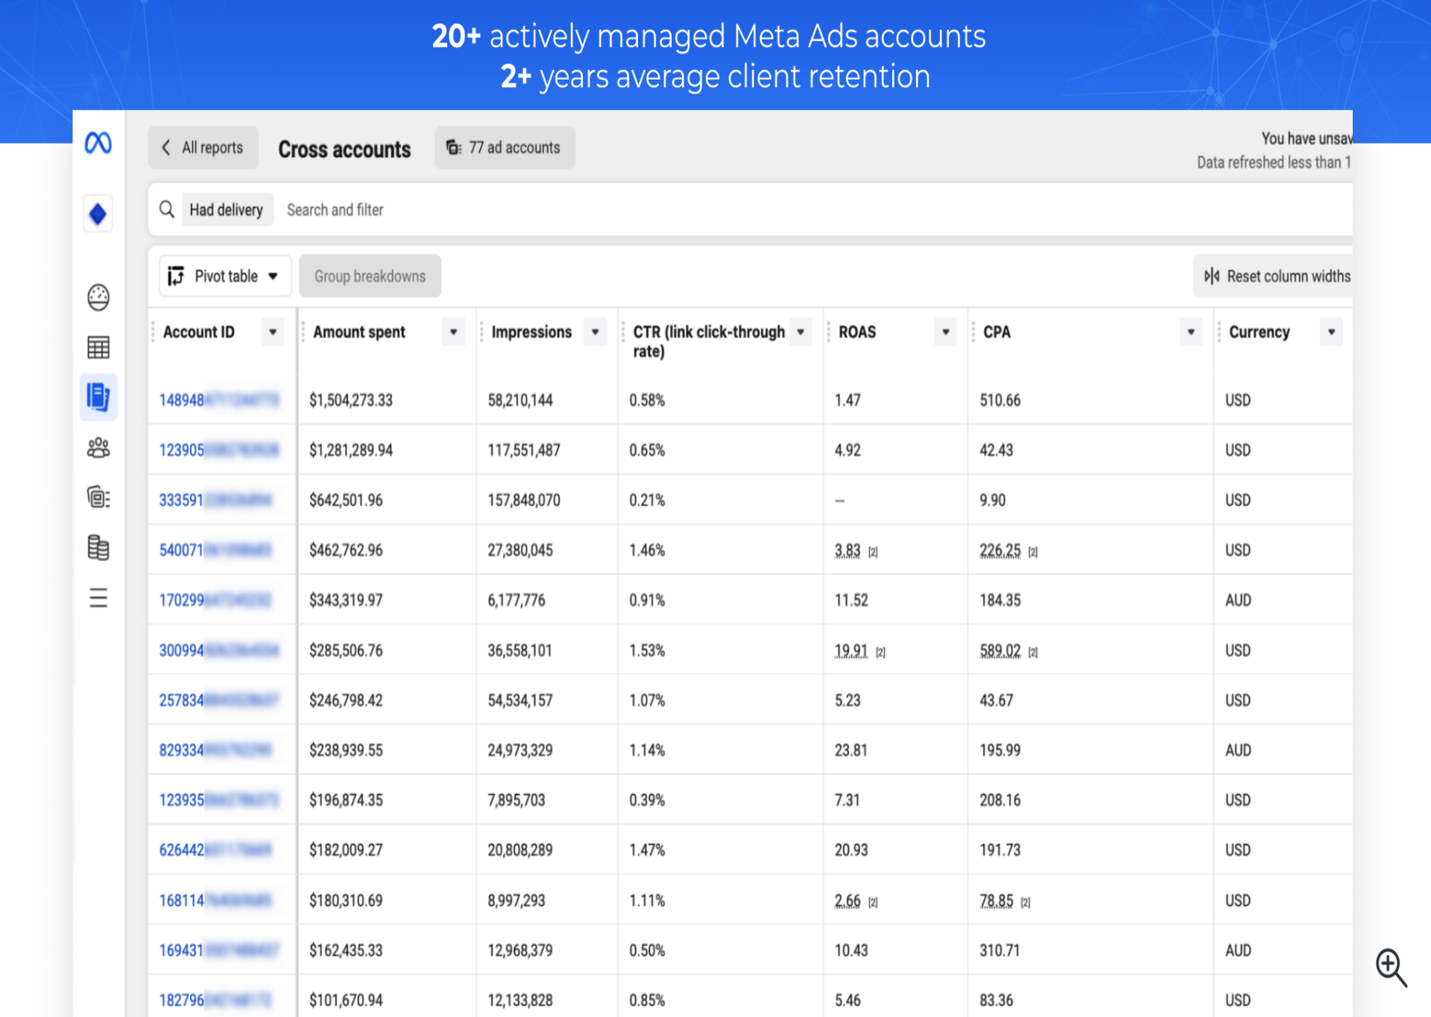The height and width of the screenshot is (1017, 1431).
Task: Go back to All reports
Action: click(x=203, y=148)
